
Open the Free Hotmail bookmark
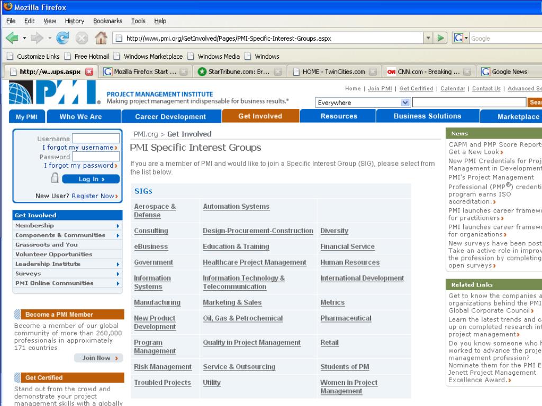click(x=87, y=56)
